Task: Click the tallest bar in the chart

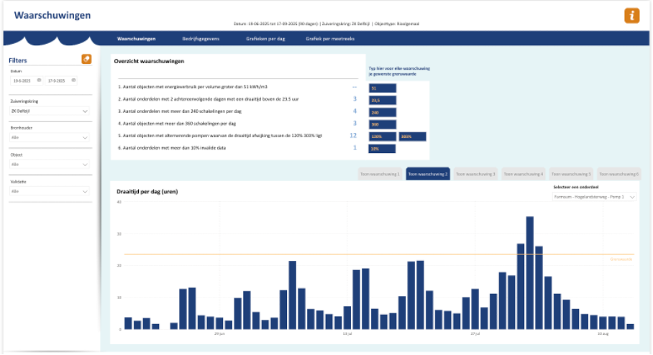Action: tap(529, 272)
